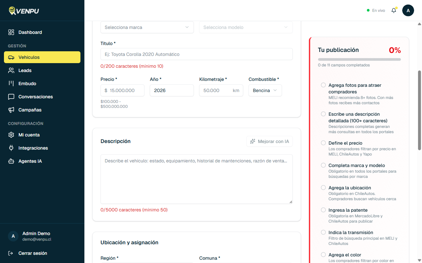Image resolution: width=422 pixels, height=263 pixels.
Task: Click the 'Mejorar con IA' button
Action: pos(269,141)
